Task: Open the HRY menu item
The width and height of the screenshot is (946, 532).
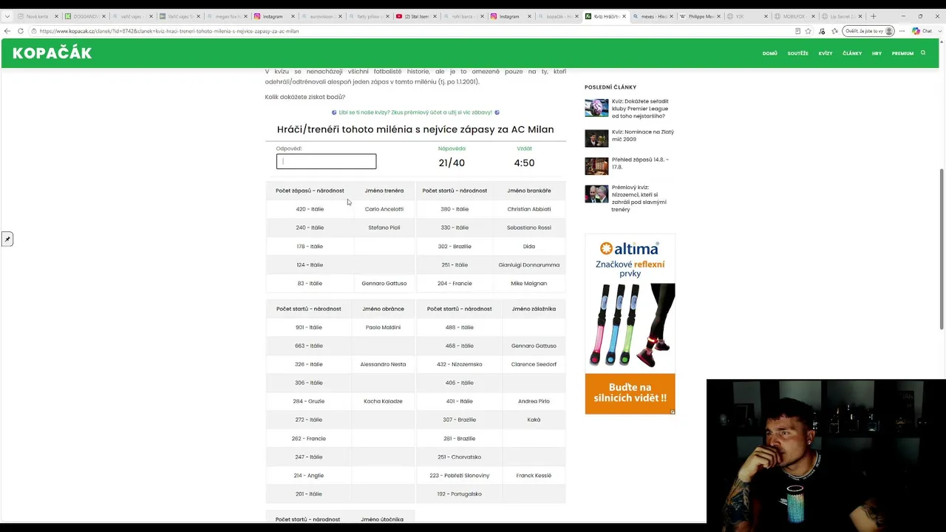Action: pyautogui.click(x=877, y=53)
